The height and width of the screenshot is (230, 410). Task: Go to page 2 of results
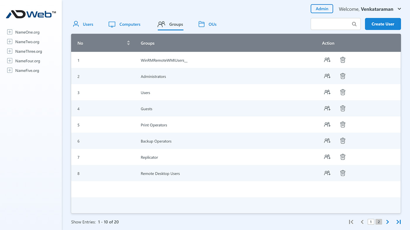[x=379, y=222]
